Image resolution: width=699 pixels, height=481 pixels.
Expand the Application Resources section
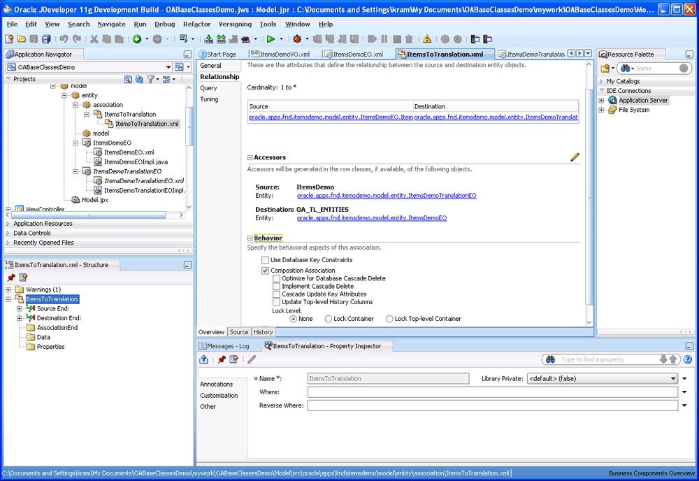(8, 223)
